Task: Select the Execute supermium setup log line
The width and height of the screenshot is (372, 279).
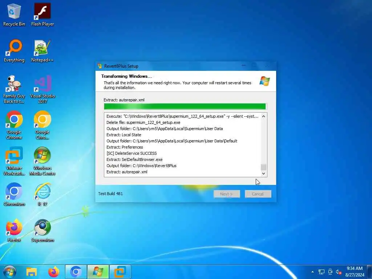Action: (x=182, y=116)
